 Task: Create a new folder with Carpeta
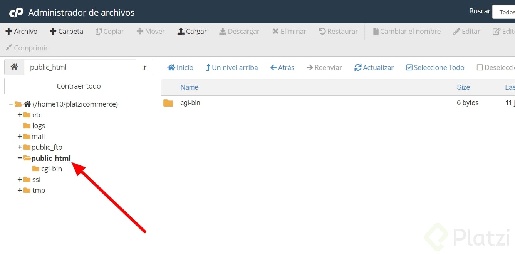tap(67, 32)
